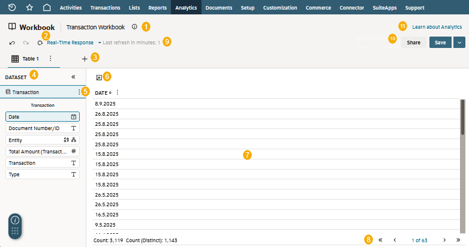Add a new workbook component tab
The image size is (469, 247).
point(85,59)
